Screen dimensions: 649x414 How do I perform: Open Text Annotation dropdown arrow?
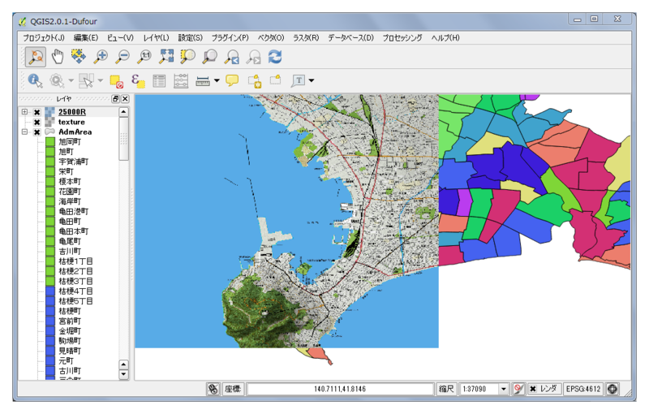click(312, 80)
